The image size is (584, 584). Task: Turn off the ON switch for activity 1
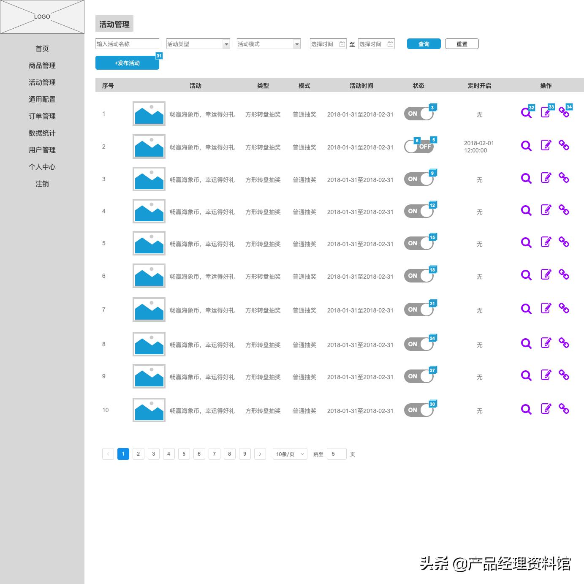click(419, 113)
